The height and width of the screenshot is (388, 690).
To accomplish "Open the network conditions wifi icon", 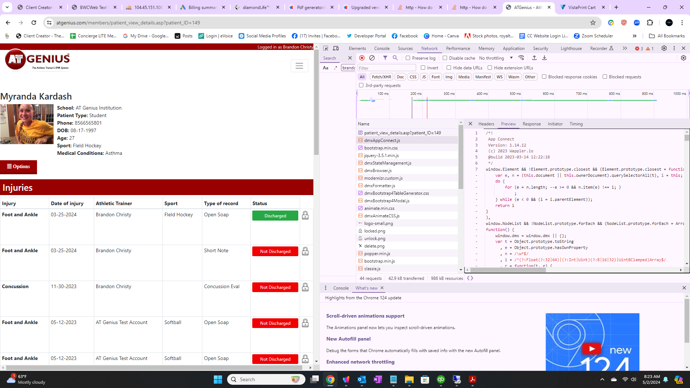I will (x=521, y=58).
